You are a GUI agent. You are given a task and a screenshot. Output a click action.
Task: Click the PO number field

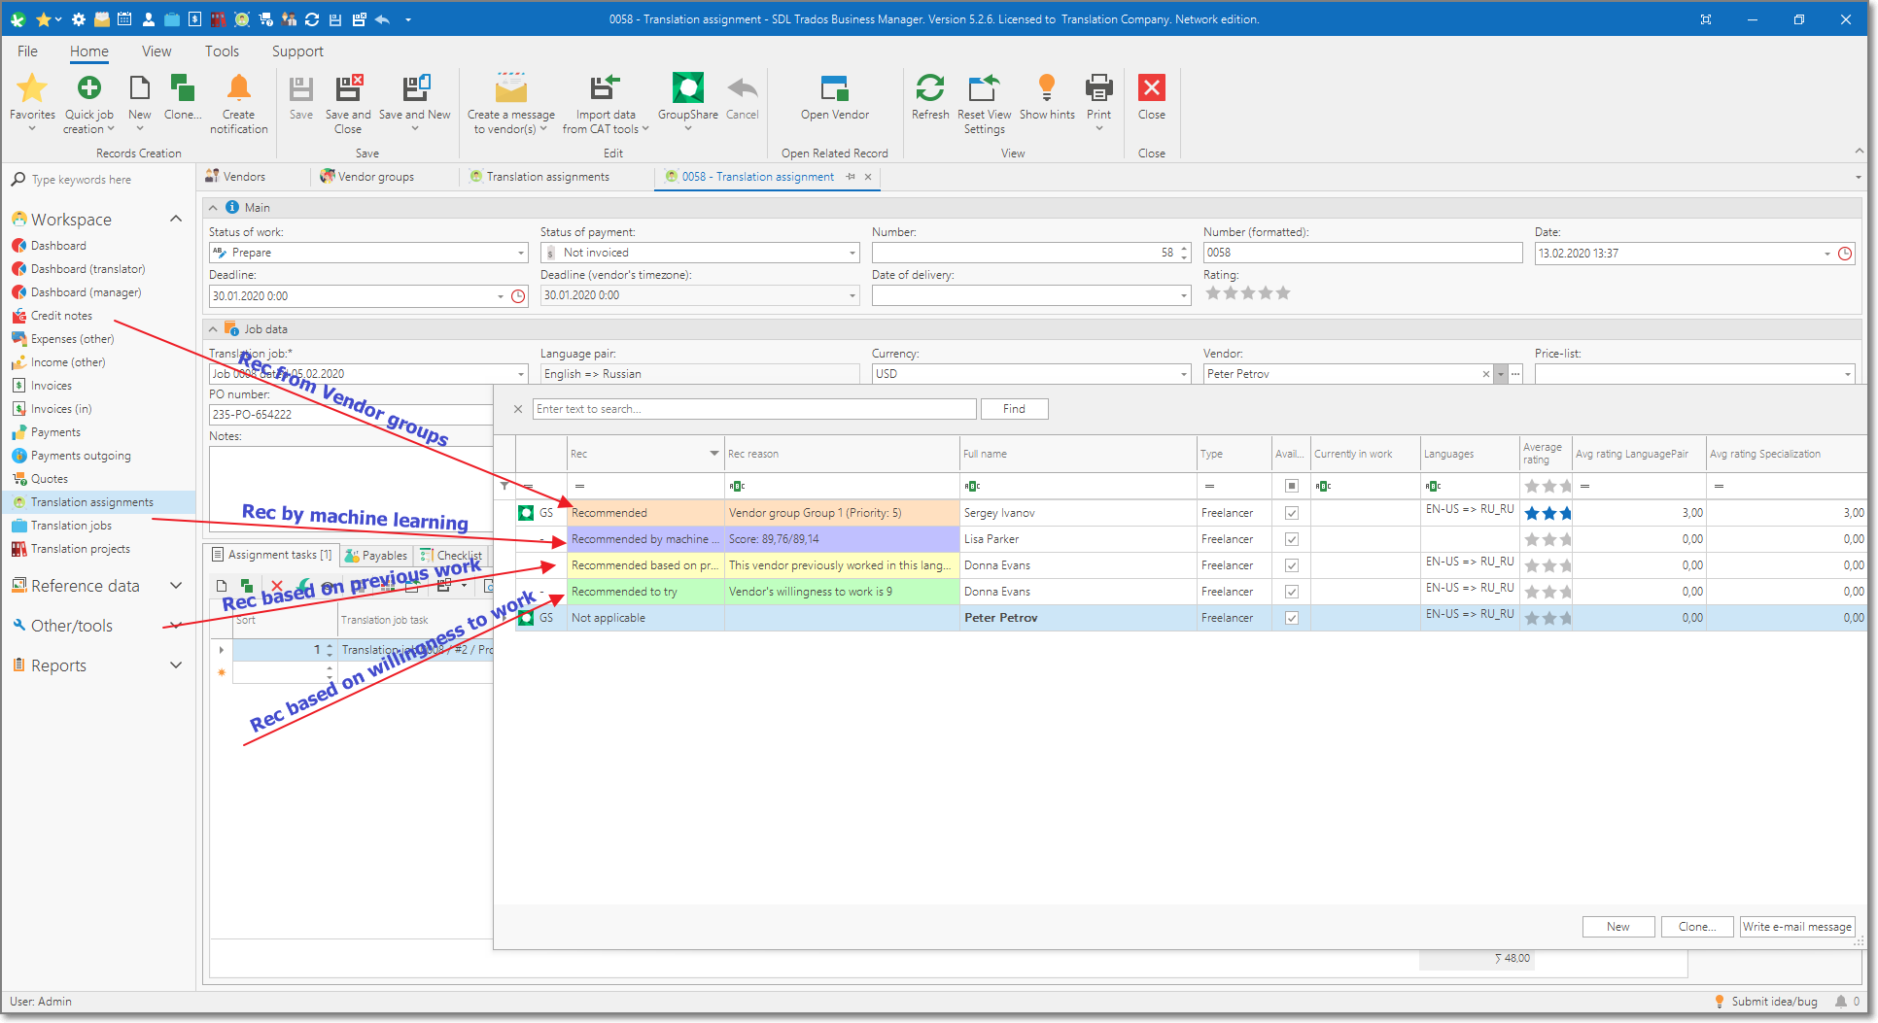pos(351,415)
